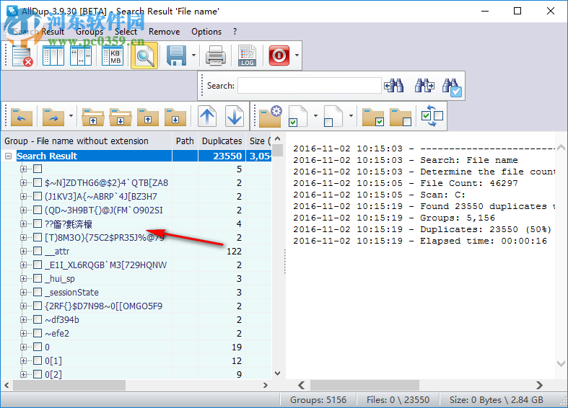Image resolution: width=568 pixels, height=408 pixels.
Task: Sort by Group - File name column header
Action: click(x=86, y=141)
